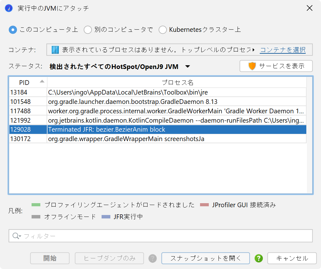321x269 pixels.
Task: Click the オフラインモード legend text
Action: tap(70, 217)
